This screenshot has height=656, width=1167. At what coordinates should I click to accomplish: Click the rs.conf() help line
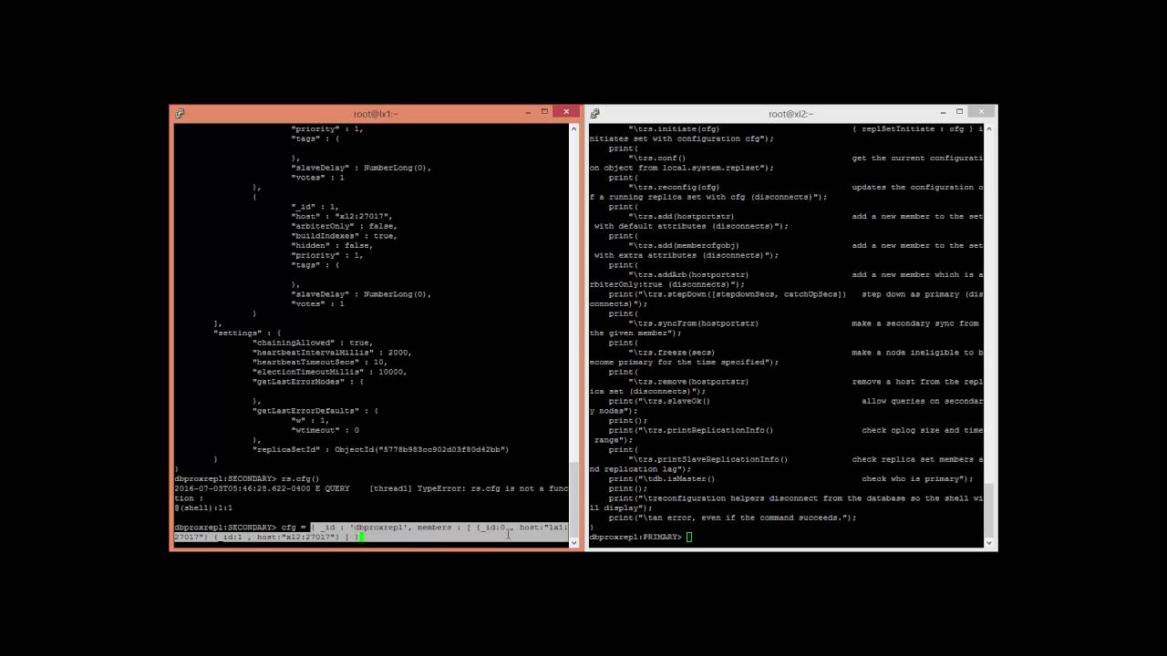[786, 162]
